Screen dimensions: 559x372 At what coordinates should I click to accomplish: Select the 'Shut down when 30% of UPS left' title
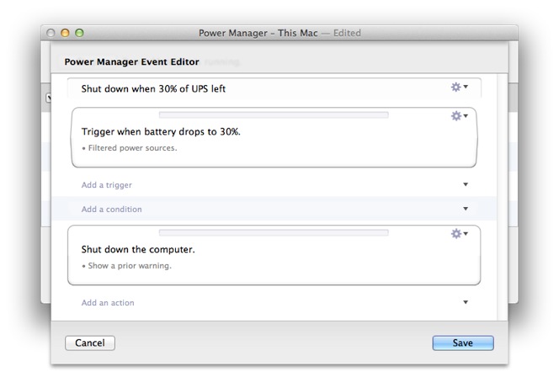(153, 88)
